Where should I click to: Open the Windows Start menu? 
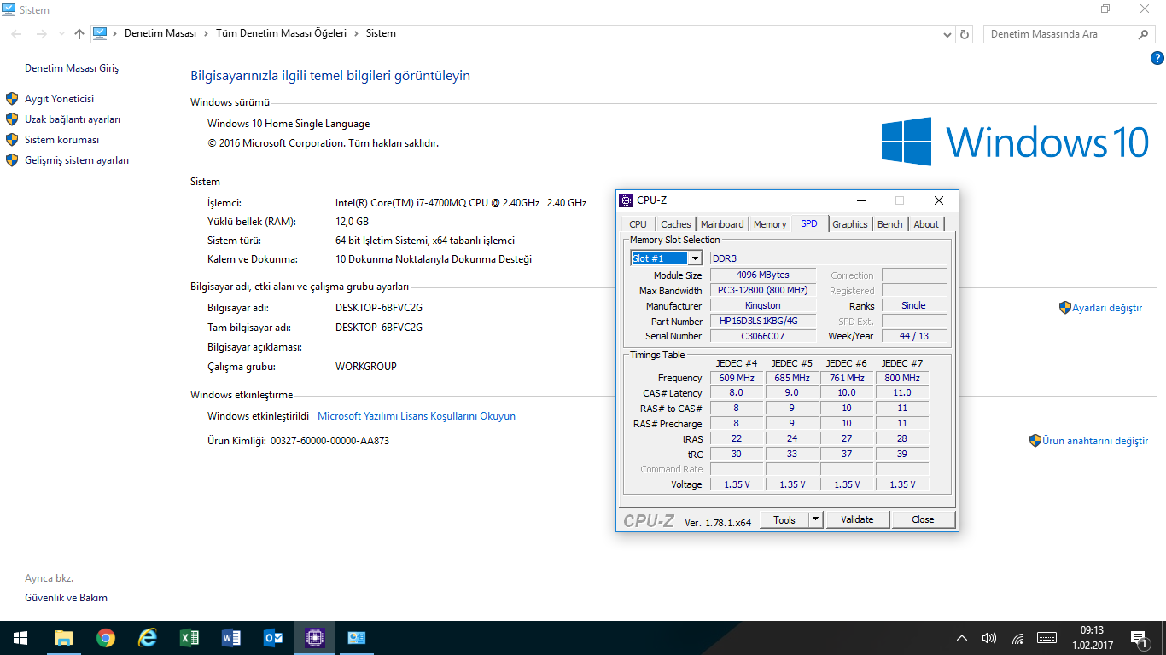(20, 638)
